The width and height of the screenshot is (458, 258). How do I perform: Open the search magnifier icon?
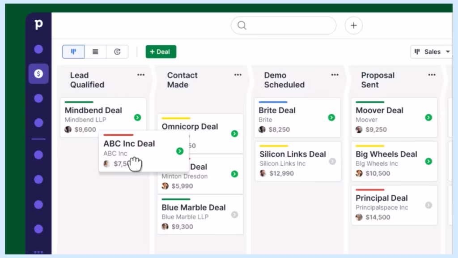pyautogui.click(x=242, y=25)
